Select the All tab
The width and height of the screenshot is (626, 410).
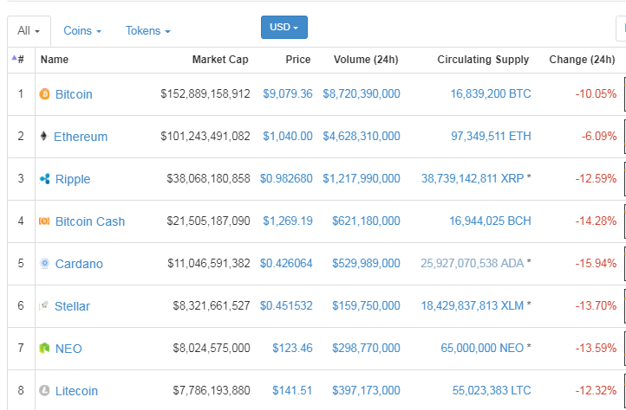29,31
